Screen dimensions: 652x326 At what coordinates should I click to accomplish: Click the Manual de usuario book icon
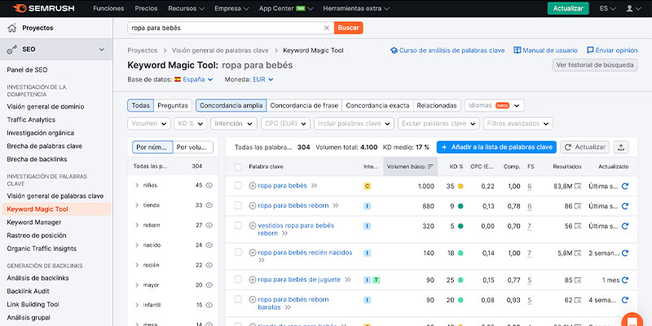(x=518, y=51)
